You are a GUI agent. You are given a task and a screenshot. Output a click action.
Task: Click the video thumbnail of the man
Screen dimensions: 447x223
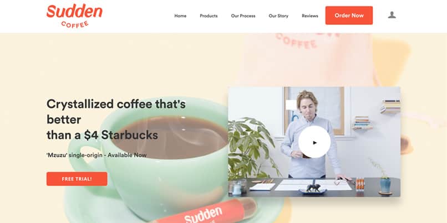(x=314, y=142)
